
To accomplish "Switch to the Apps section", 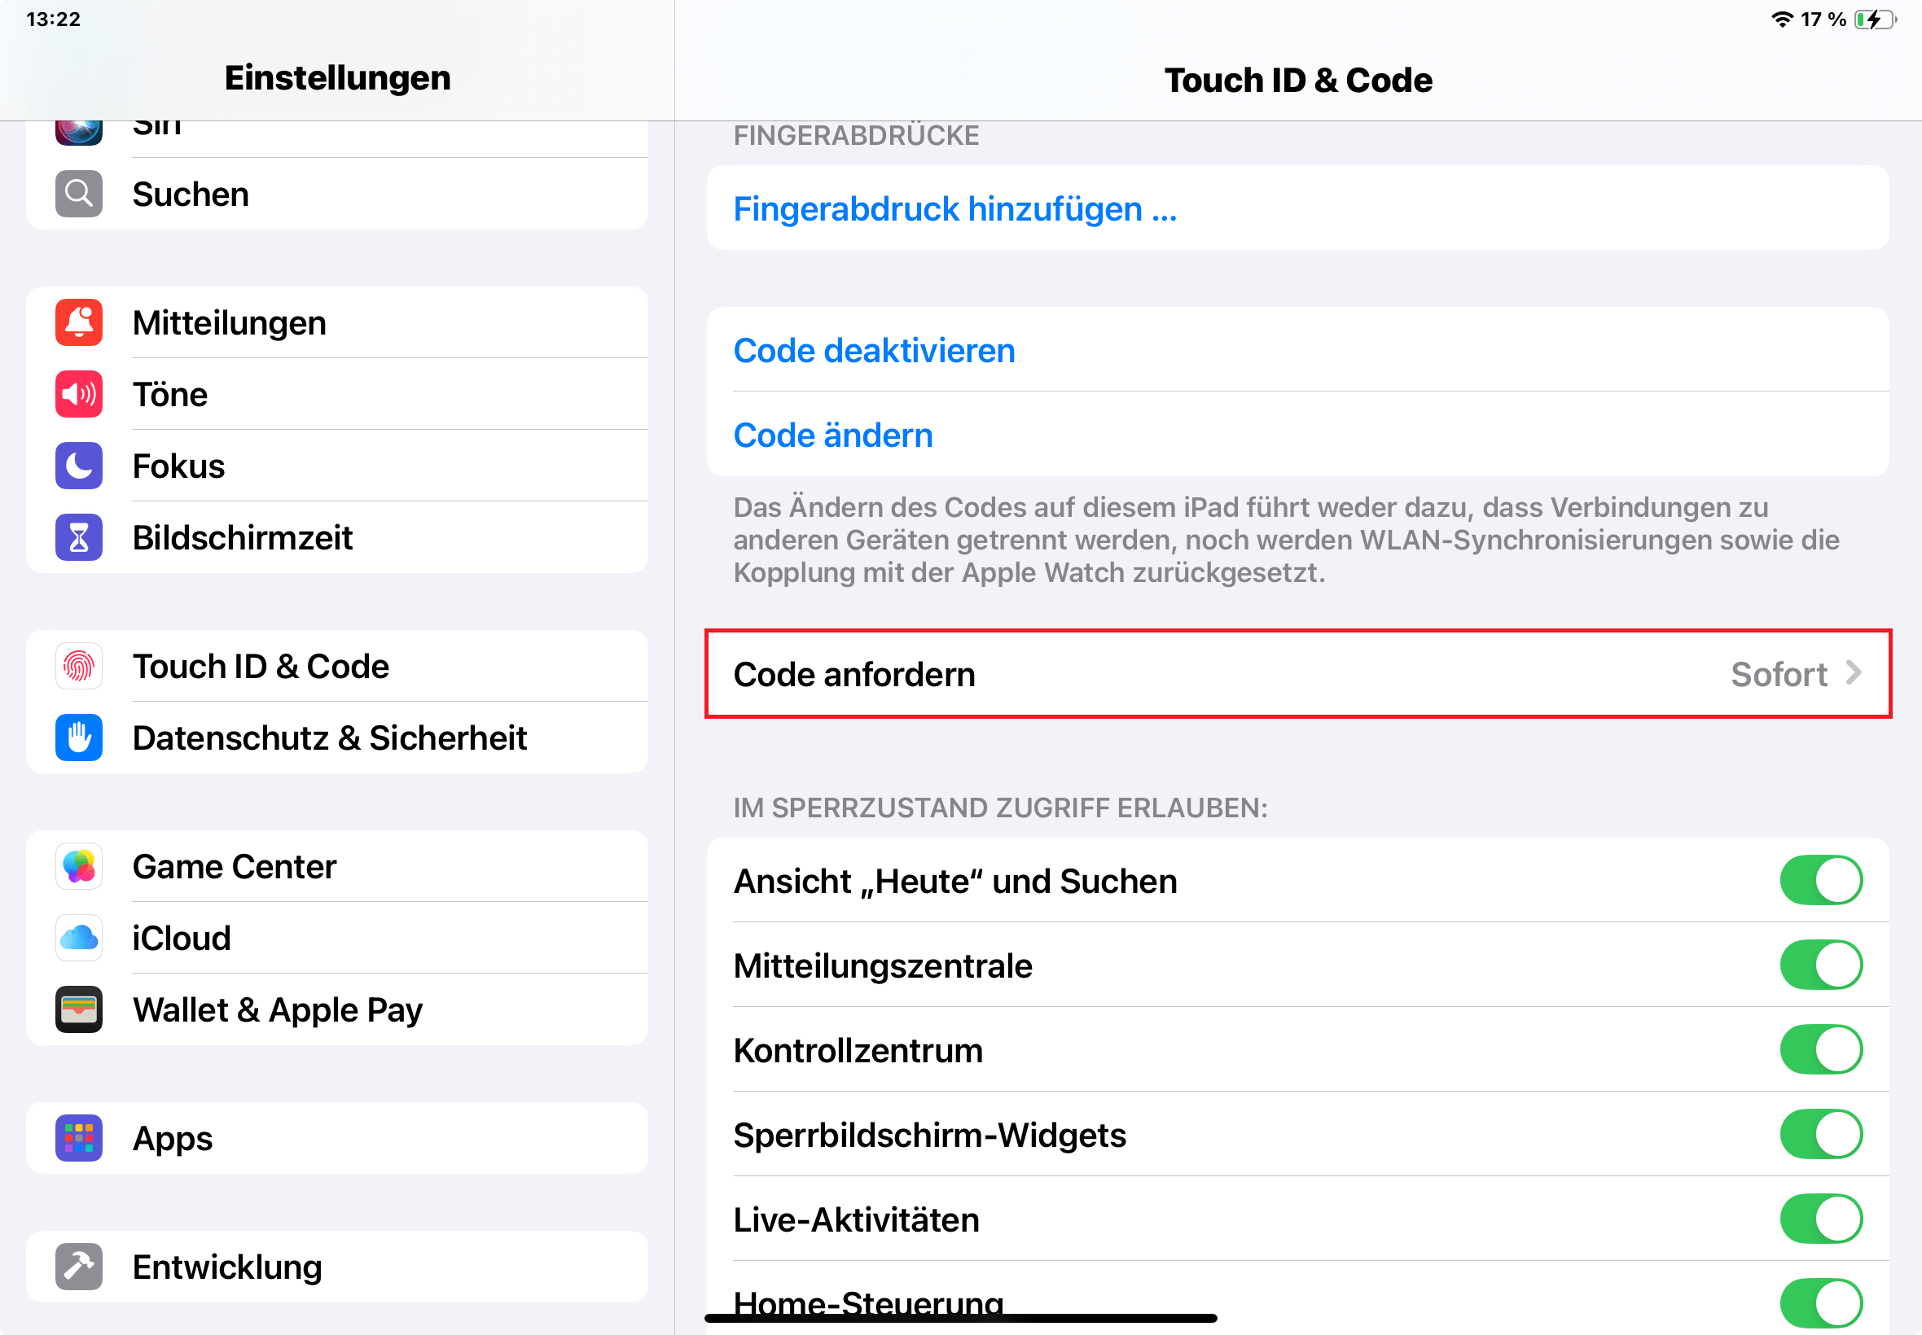I will [173, 1137].
